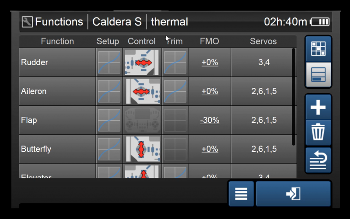Switch to the grid matrix view
The height and width of the screenshot is (219, 350).
click(318, 49)
